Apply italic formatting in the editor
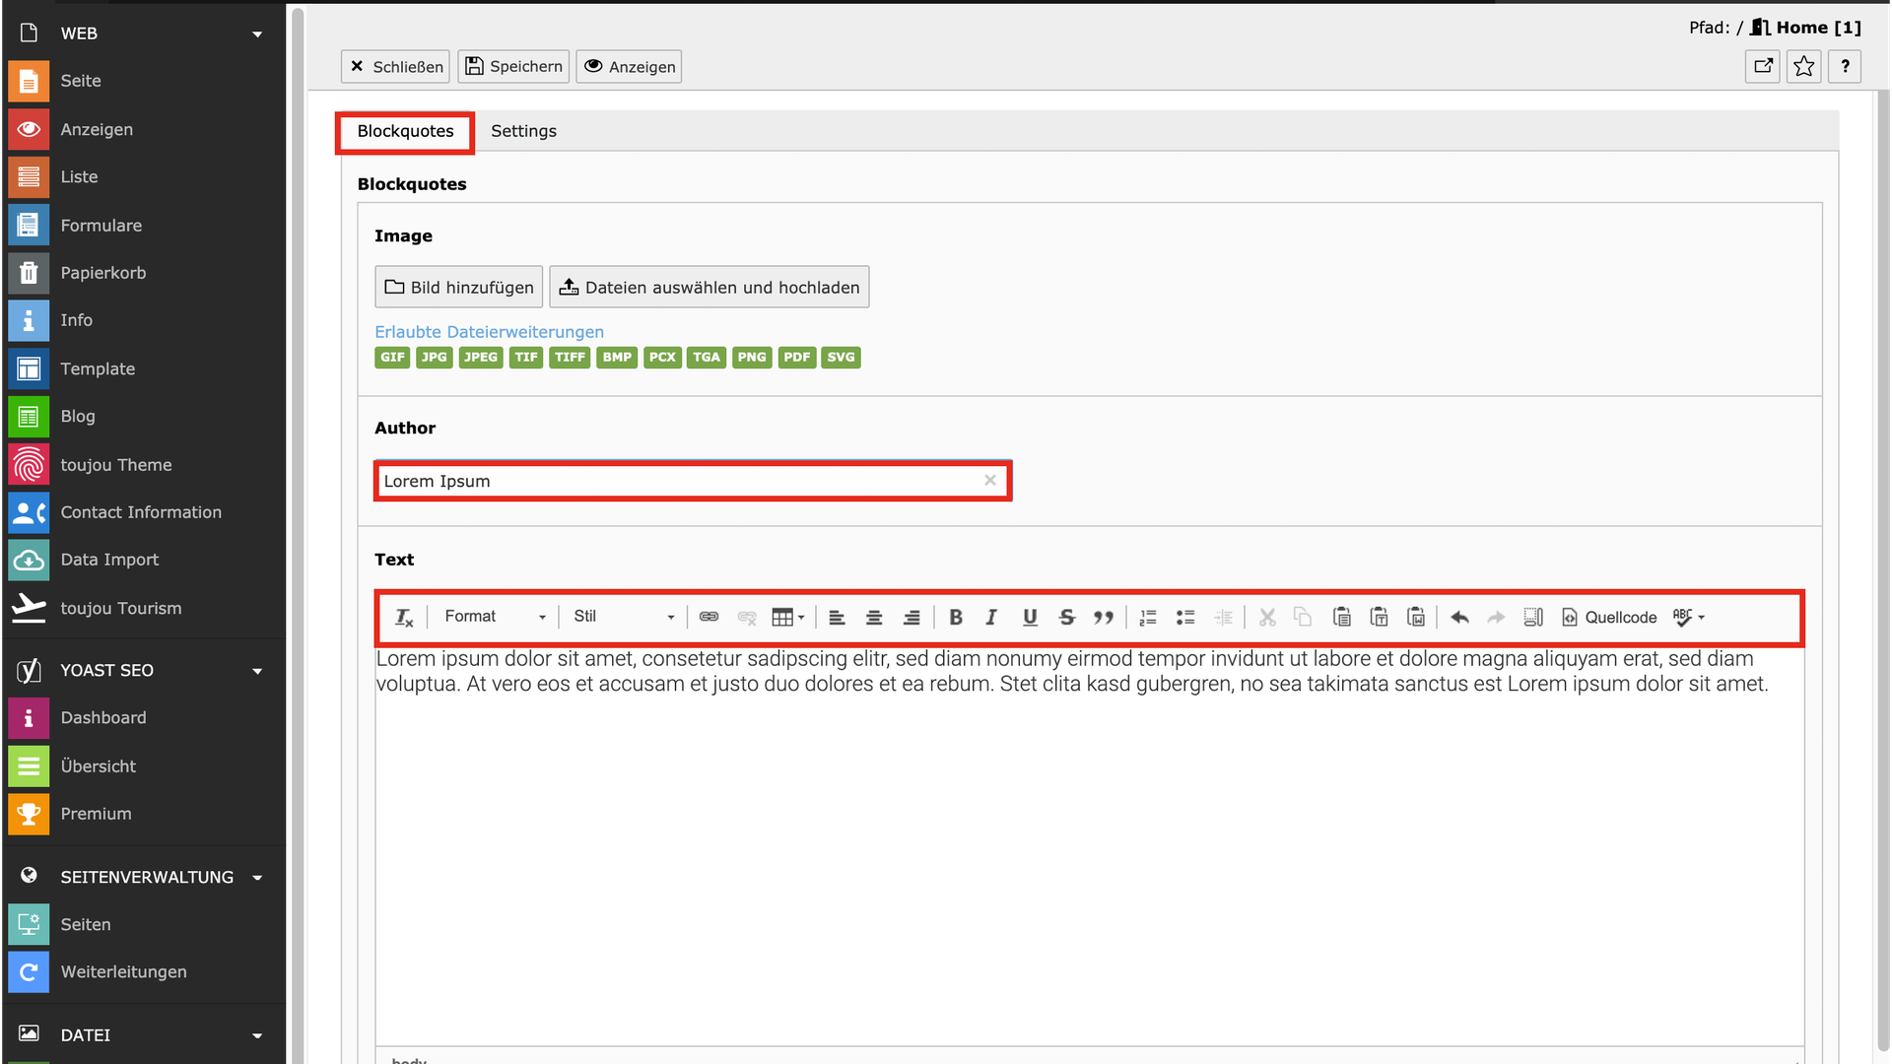The width and height of the screenshot is (1892, 1064). [991, 618]
